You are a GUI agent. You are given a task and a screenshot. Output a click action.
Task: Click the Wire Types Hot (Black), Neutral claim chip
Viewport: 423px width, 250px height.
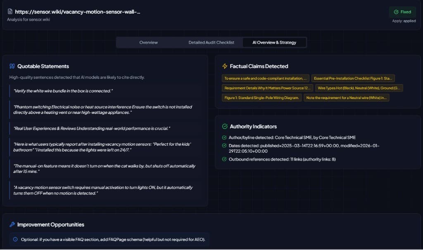359,88
